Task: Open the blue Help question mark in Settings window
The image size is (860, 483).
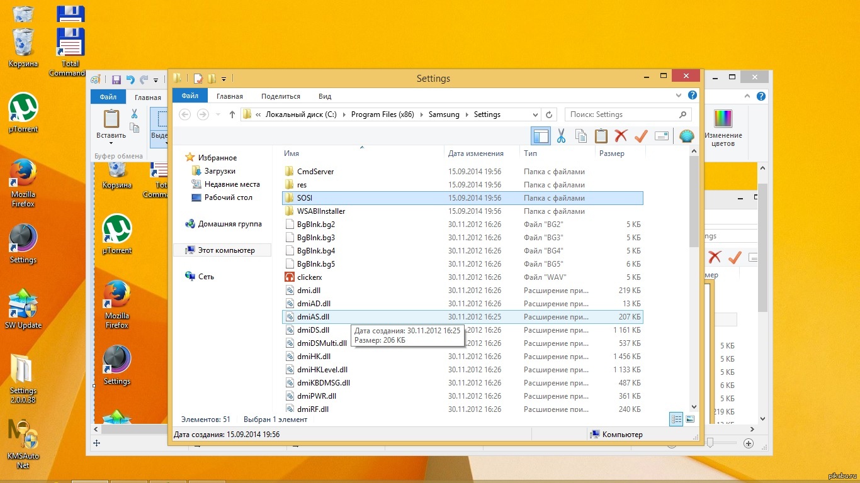Action: [693, 96]
